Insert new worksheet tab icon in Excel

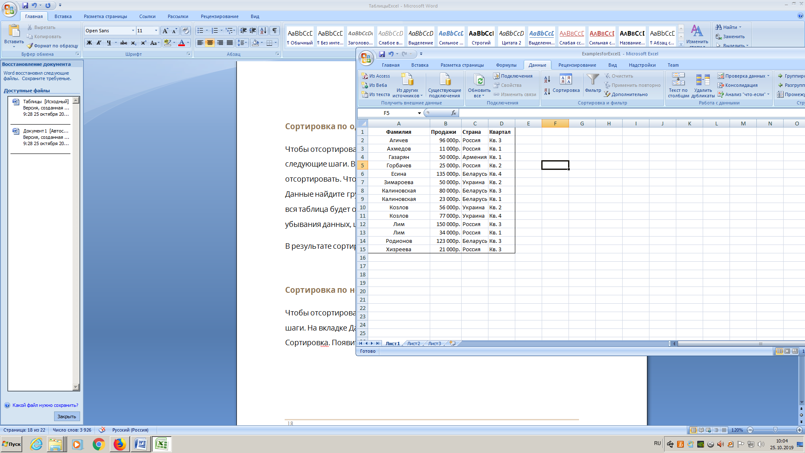tap(452, 343)
